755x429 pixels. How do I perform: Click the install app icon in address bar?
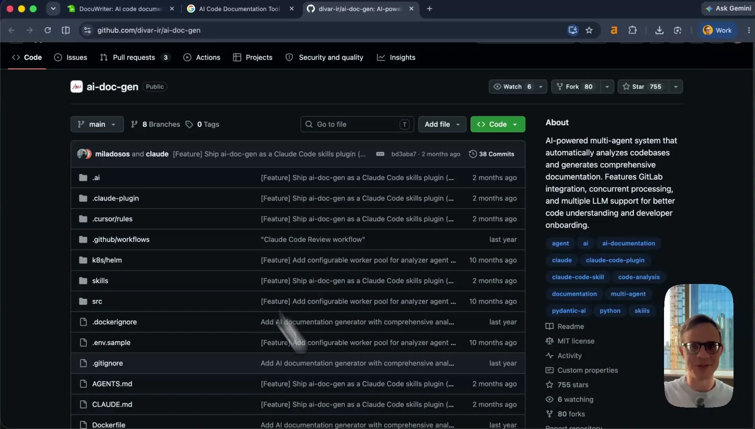573,30
